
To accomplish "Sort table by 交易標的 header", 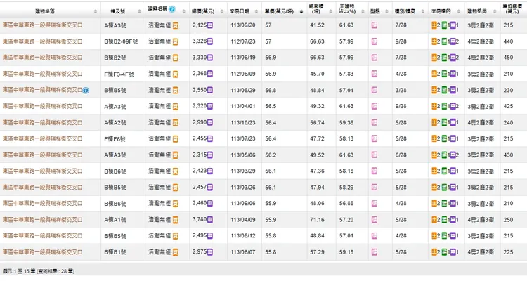I will coord(441,11).
